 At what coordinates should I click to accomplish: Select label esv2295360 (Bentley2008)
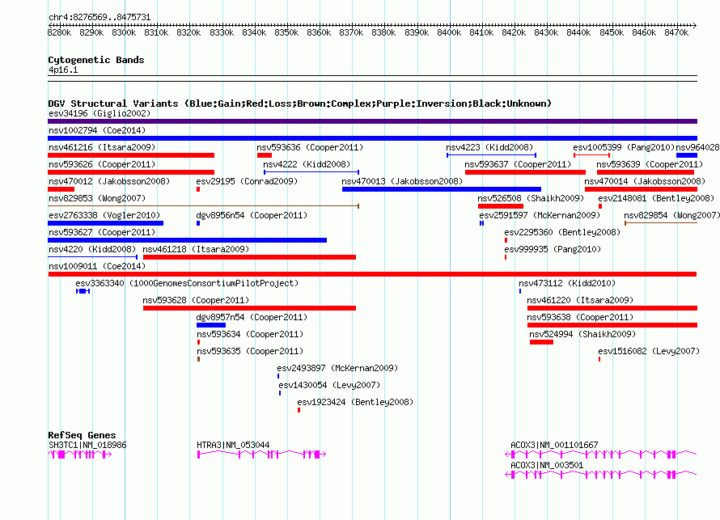point(562,232)
